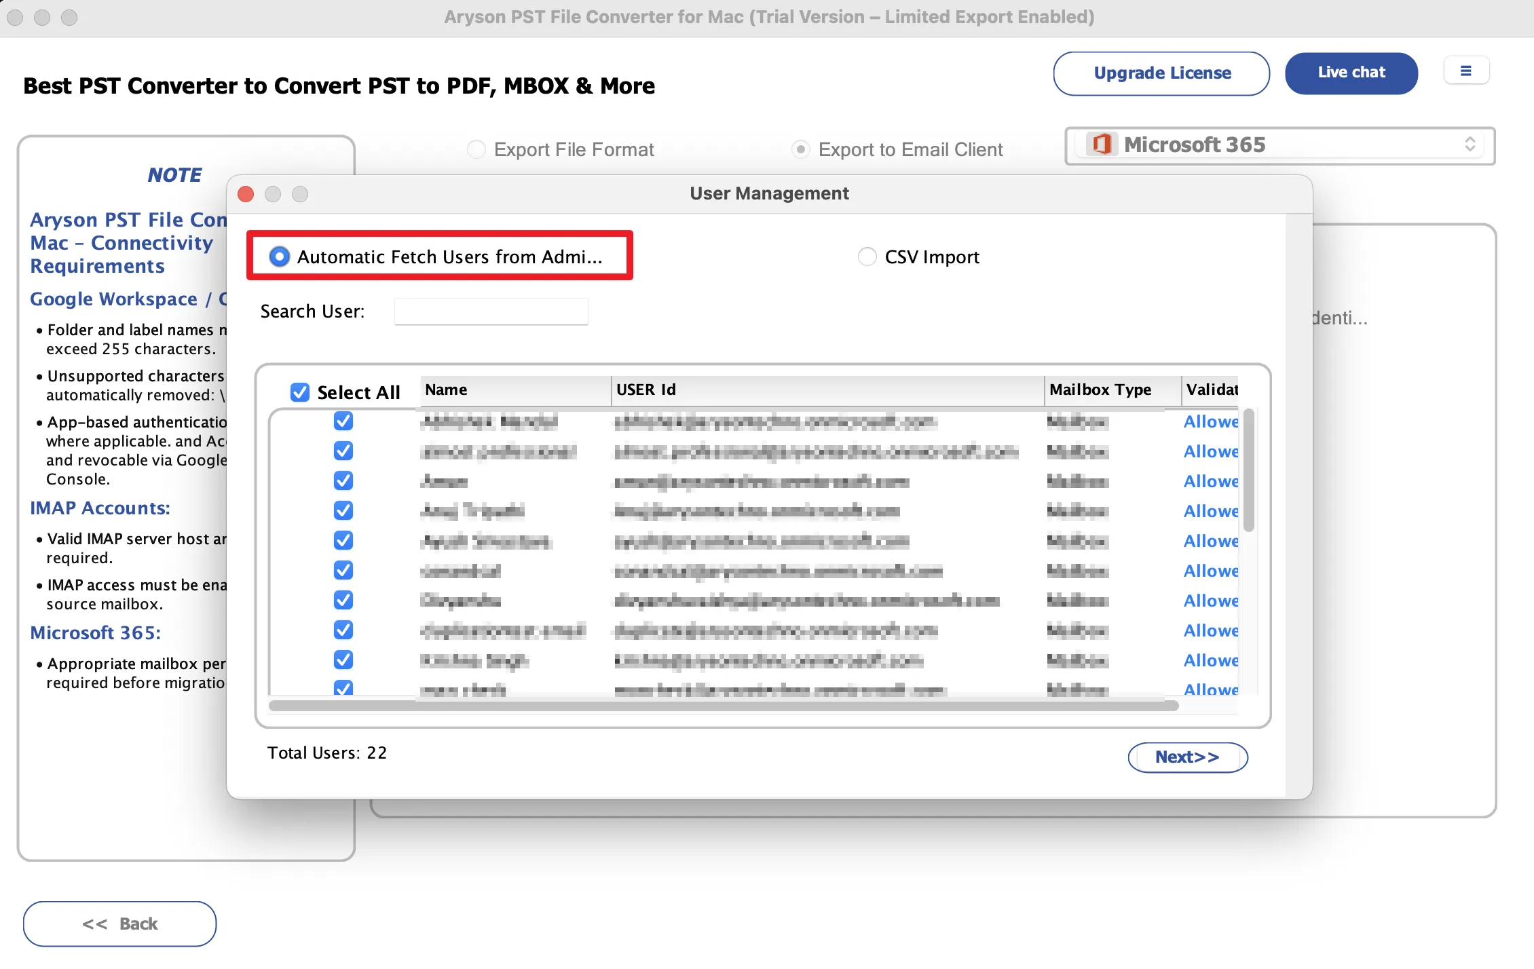
Task: Click the Validation column header
Action: coord(1210,390)
